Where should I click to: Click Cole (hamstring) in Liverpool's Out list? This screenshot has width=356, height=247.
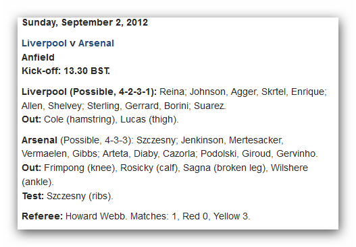80,120
